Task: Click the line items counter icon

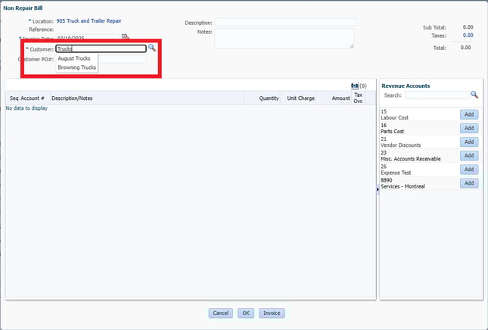Action: click(x=355, y=86)
